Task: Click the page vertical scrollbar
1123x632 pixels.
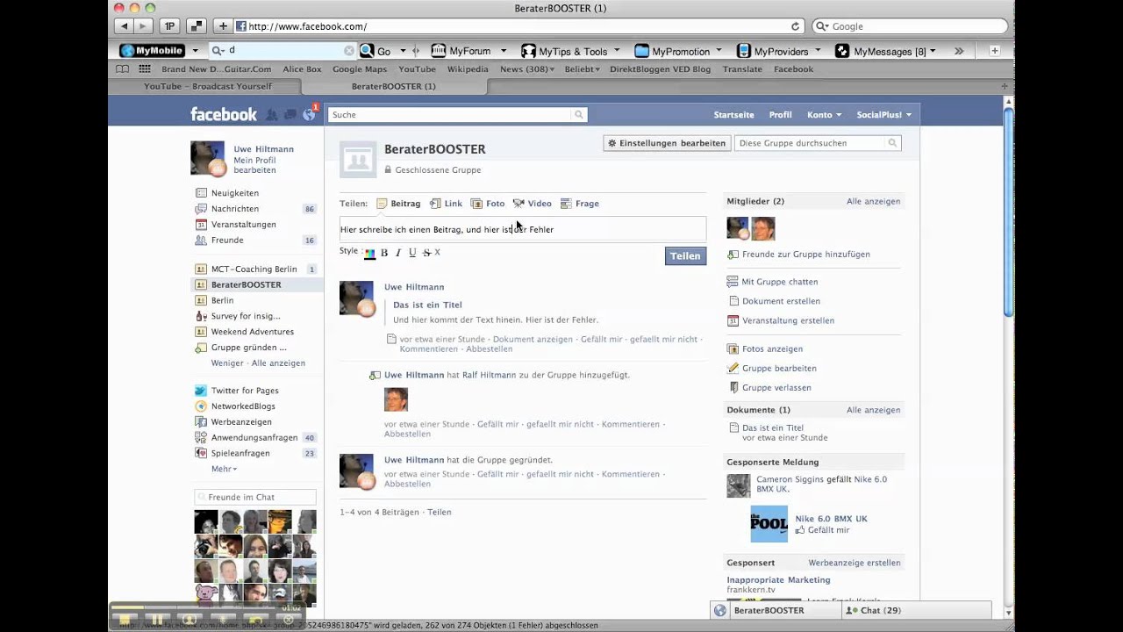Action: point(1008,211)
